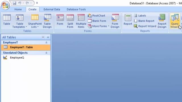Create a Split Form
The width and height of the screenshot is (182, 102).
pyautogui.click(x=70, y=21)
